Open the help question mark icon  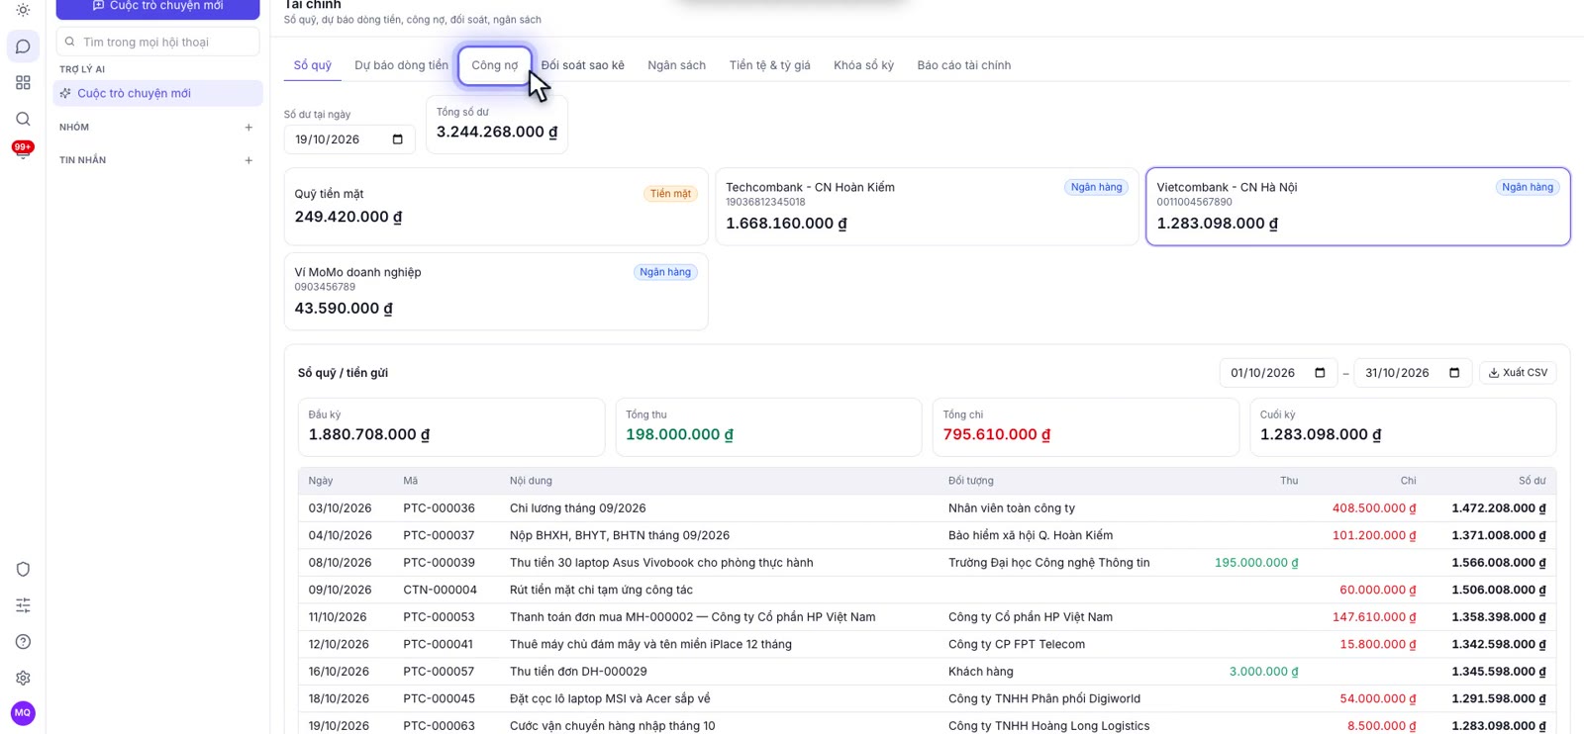click(x=23, y=642)
